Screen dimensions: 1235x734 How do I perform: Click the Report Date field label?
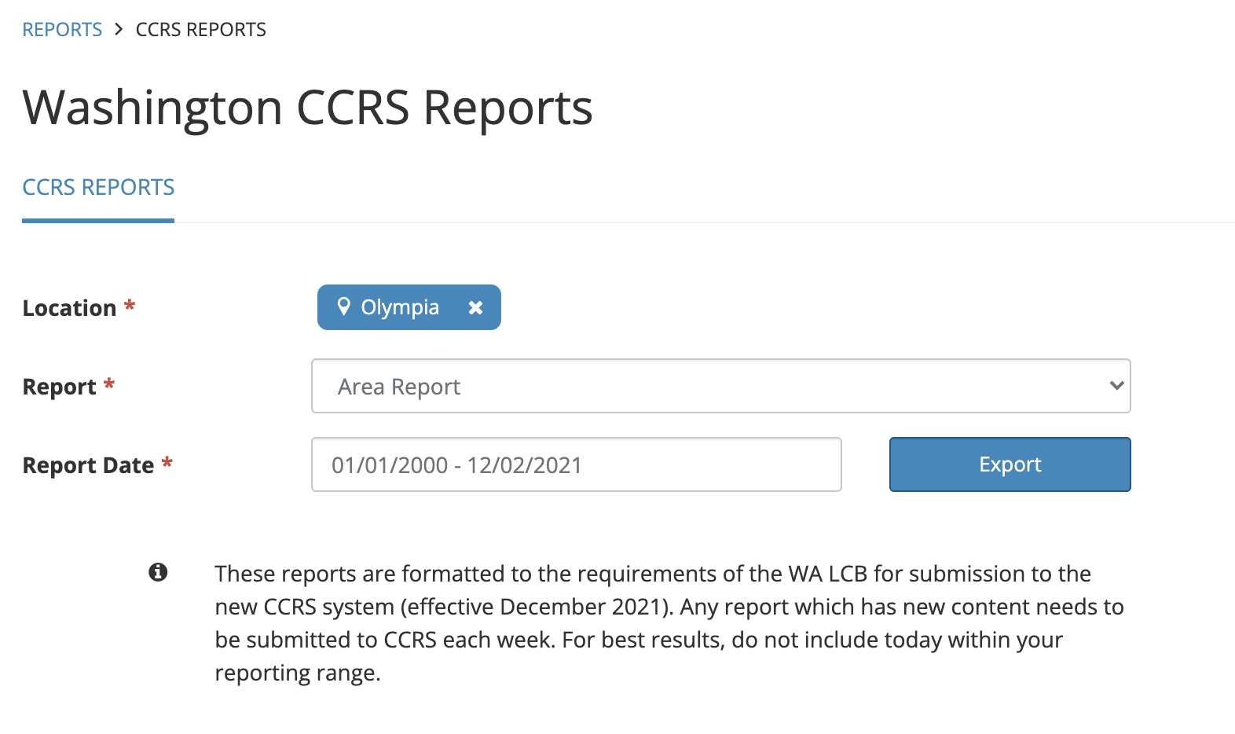point(88,465)
